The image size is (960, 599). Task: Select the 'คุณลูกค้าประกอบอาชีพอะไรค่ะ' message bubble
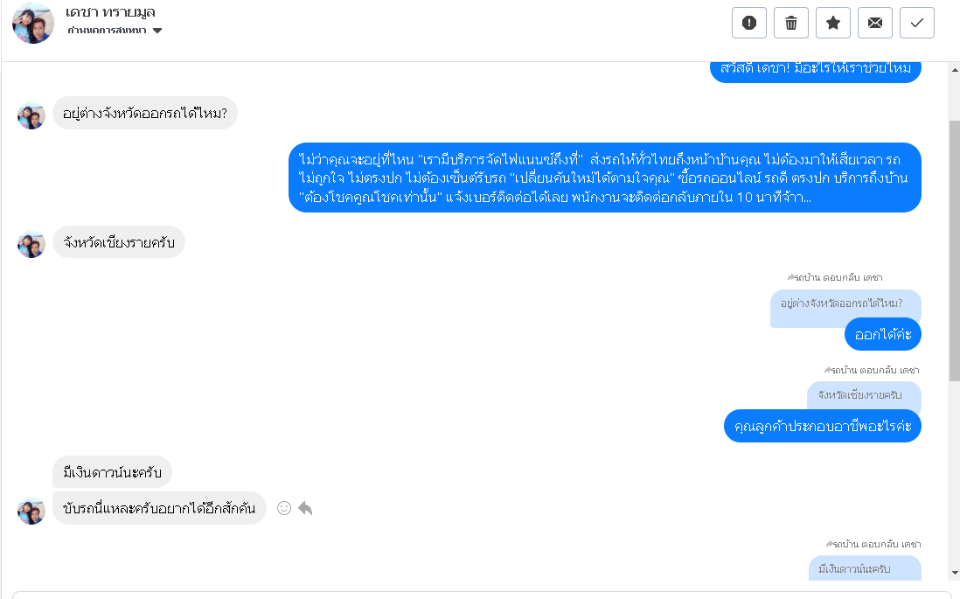coord(822,427)
